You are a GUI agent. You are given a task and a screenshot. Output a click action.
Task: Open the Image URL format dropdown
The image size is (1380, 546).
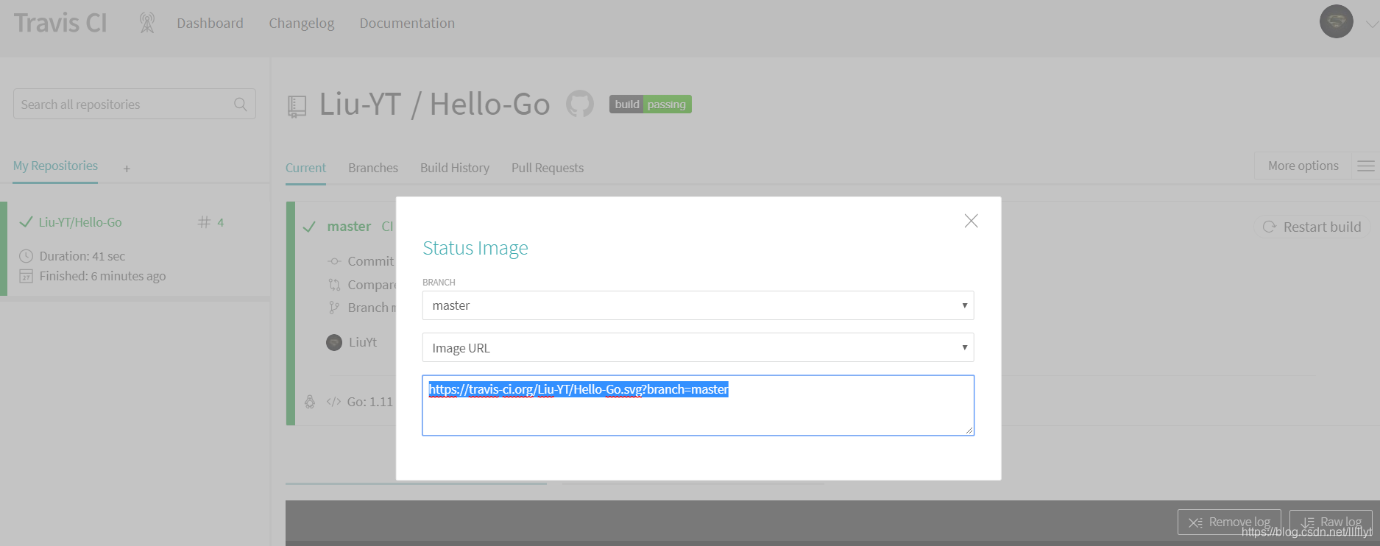(x=698, y=347)
